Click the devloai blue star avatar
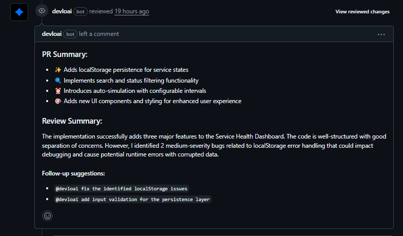Viewport: 403px width, 236px height. (x=19, y=12)
